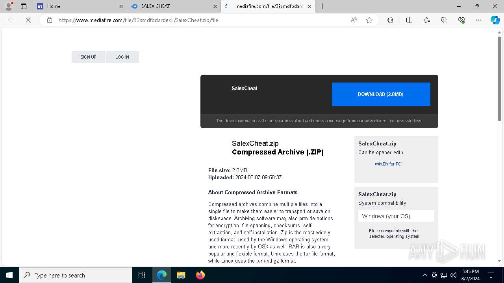Open the Copilot sidebar icon

tap(495, 20)
